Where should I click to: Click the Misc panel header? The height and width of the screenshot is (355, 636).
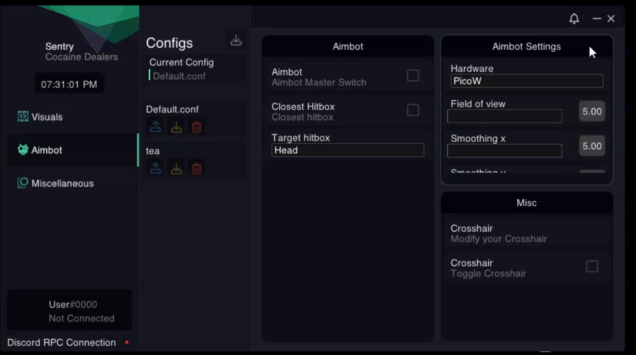coord(527,203)
